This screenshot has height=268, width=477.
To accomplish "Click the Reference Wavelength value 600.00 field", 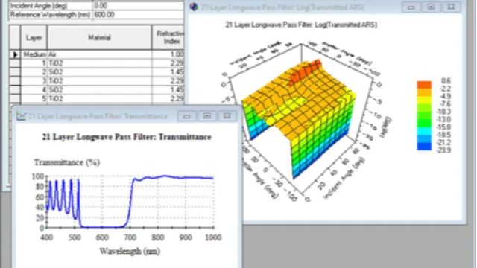I will pos(138,15).
